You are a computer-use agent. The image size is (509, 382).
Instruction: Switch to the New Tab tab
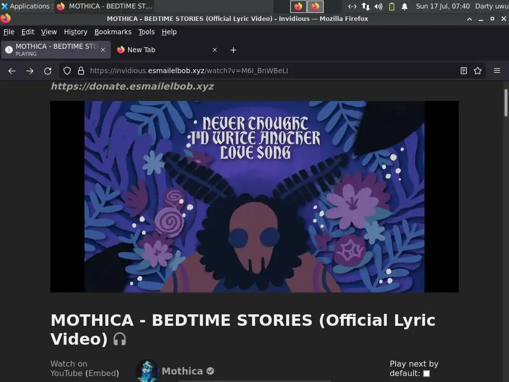coord(167,50)
